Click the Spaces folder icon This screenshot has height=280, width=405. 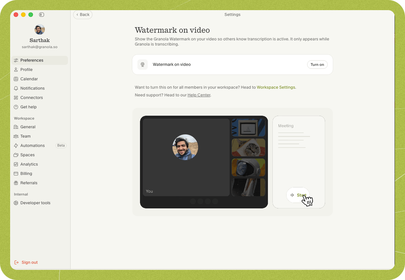[x=16, y=155]
